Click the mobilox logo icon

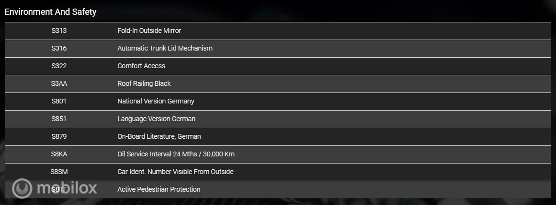[x=22, y=188]
